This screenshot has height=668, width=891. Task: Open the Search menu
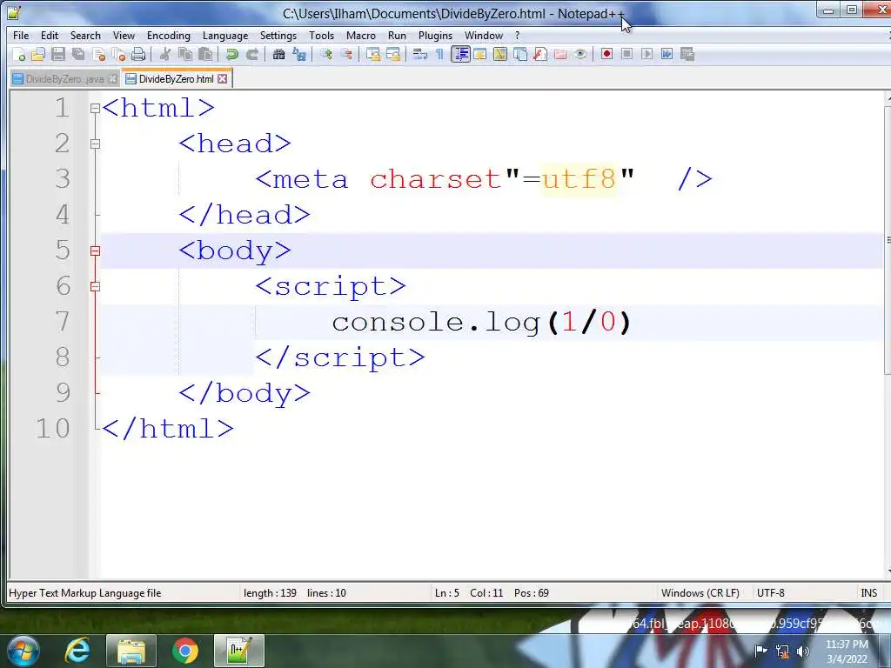(85, 35)
